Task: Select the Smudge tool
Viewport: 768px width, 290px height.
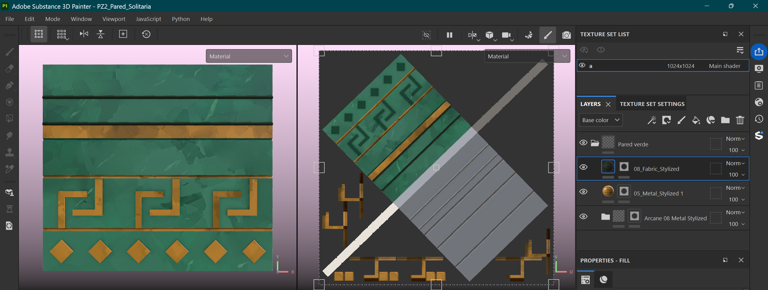Action: 9,136
